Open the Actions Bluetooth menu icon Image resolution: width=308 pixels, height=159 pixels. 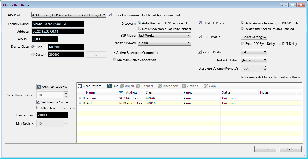tap(184, 86)
